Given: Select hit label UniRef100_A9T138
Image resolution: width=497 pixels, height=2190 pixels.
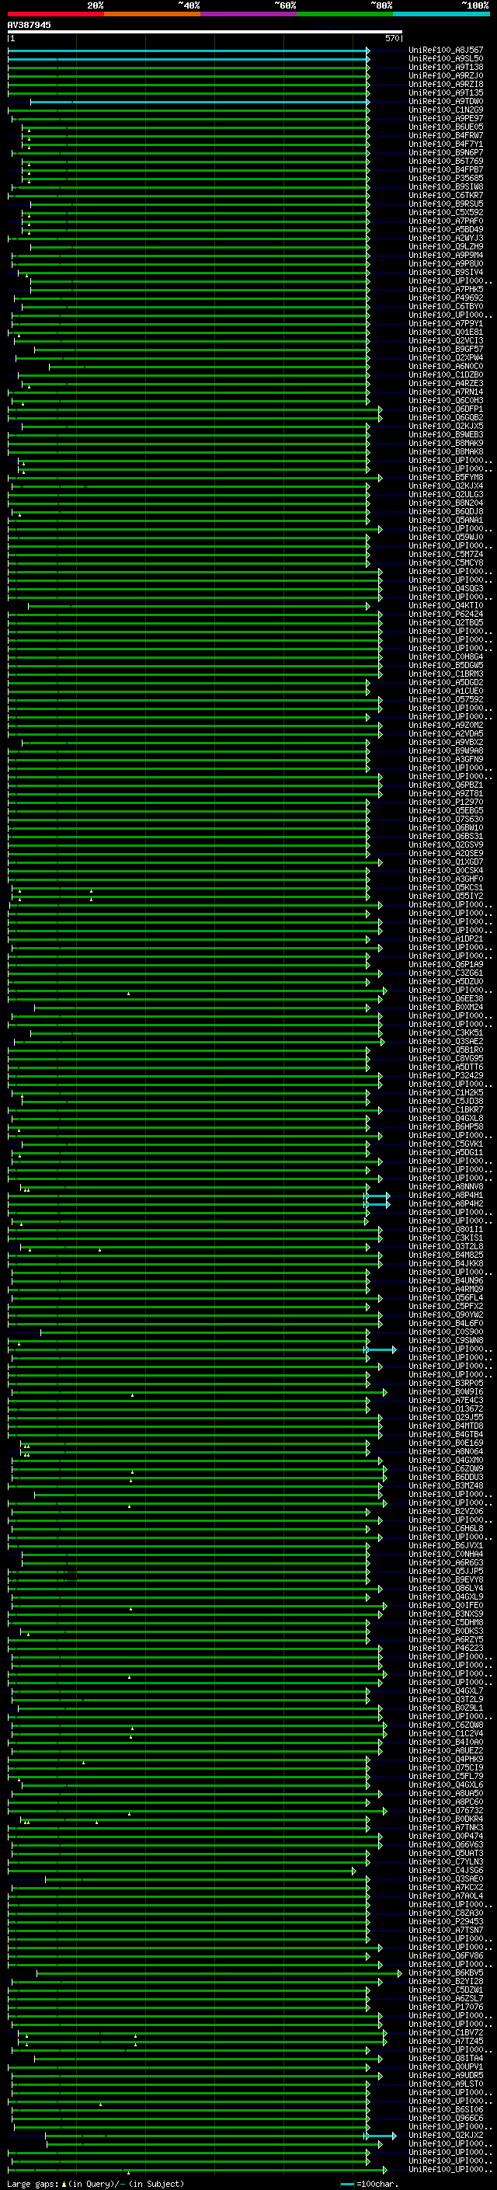Looking at the screenshot, I should coord(446,67).
